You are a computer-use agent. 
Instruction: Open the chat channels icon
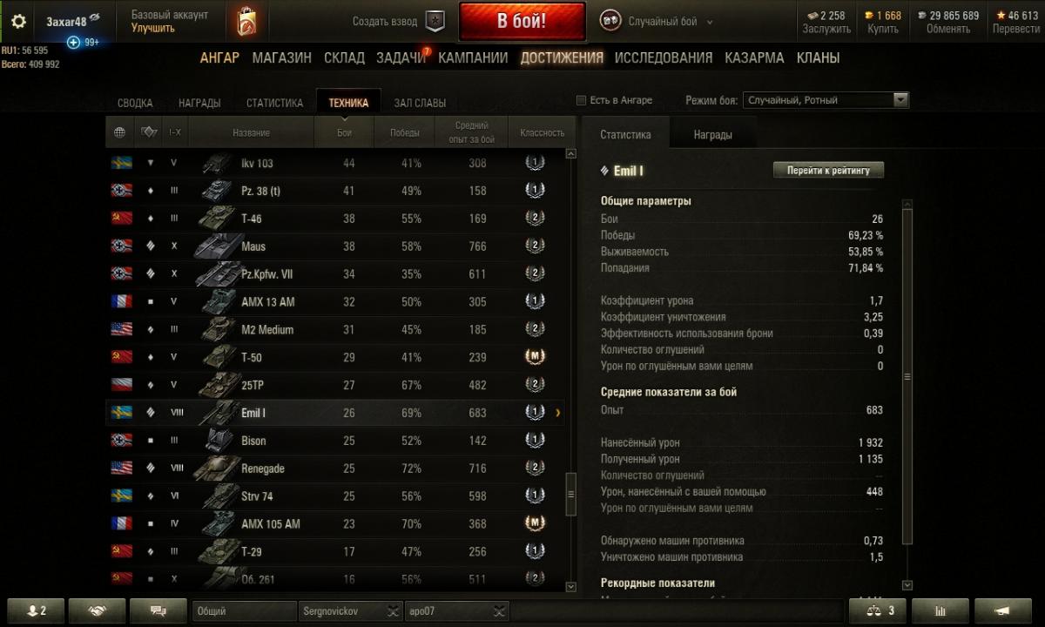coord(158,611)
